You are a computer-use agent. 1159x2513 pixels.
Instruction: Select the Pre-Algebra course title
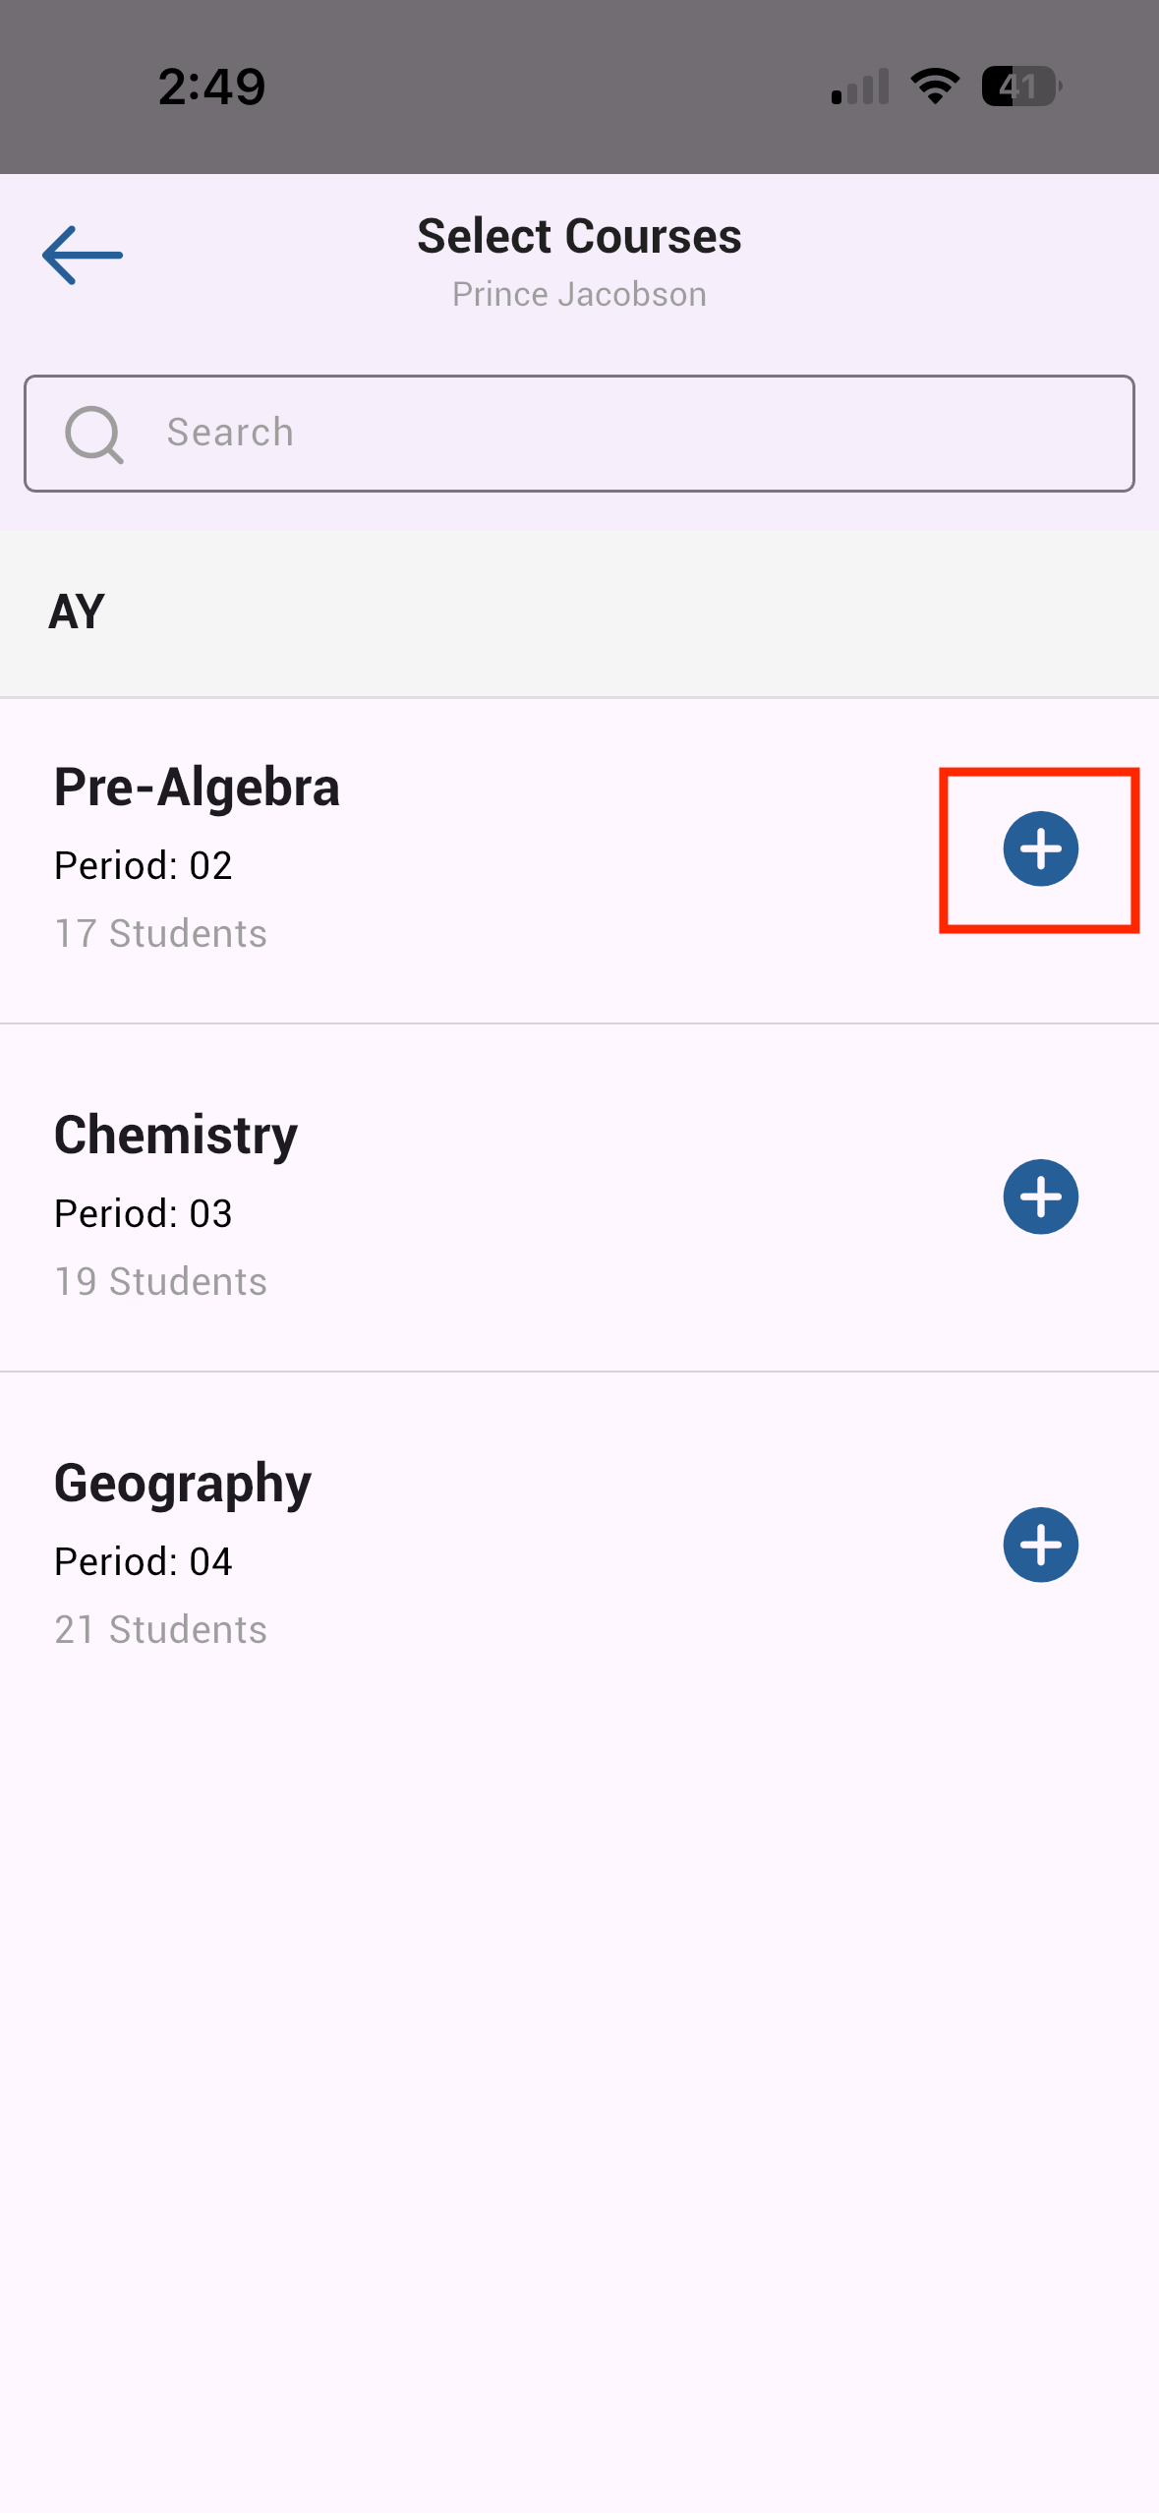coord(197,787)
